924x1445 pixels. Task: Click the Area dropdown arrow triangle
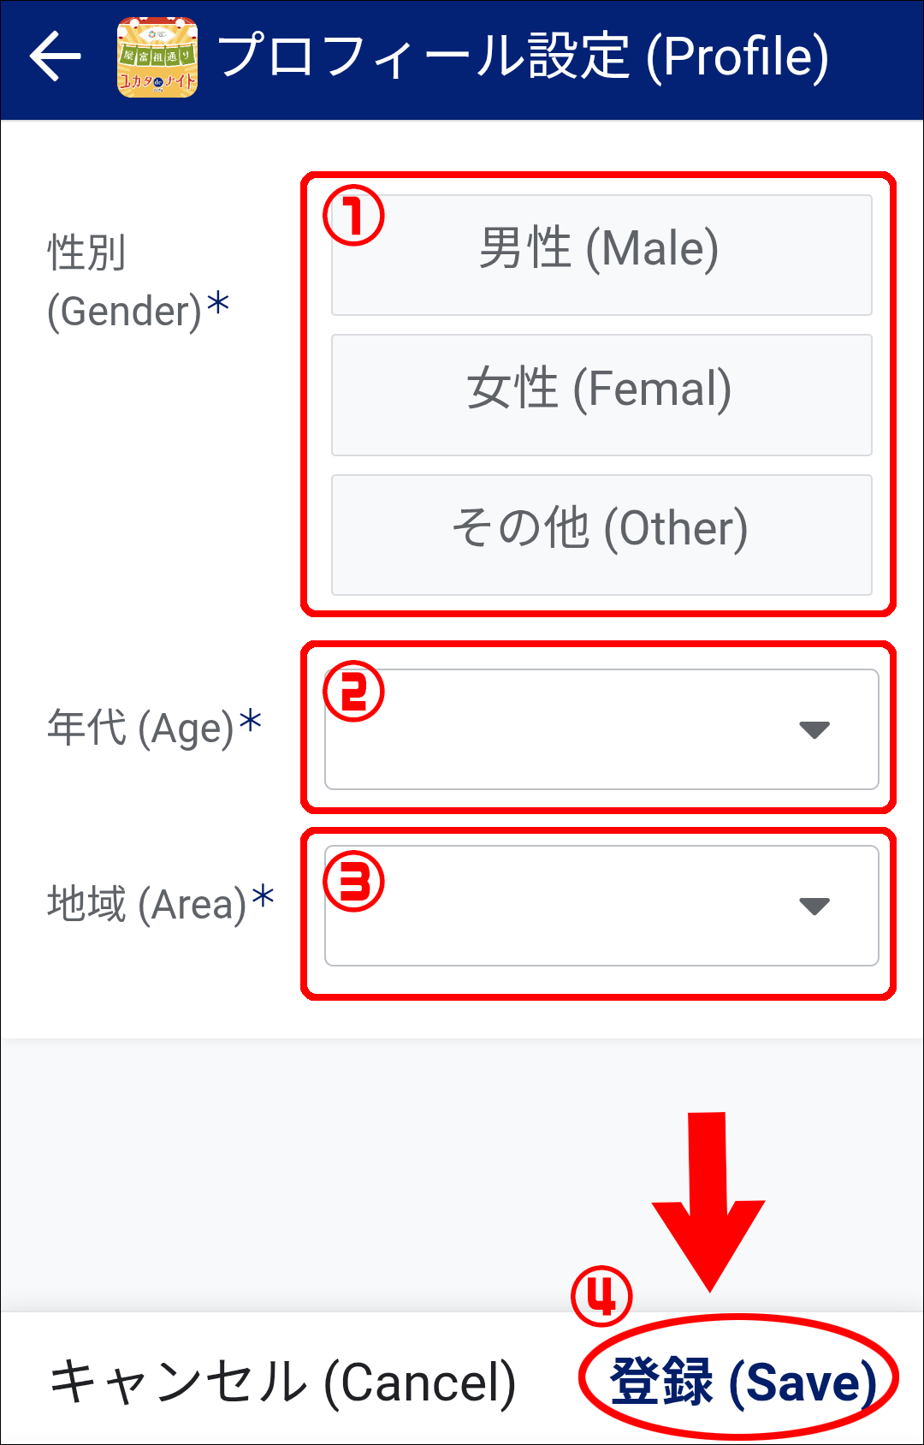coord(814,906)
